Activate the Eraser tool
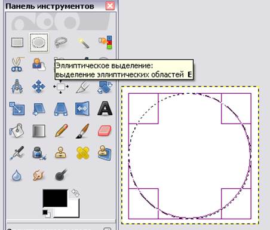Screen dimensions: 270x230 point(105,131)
